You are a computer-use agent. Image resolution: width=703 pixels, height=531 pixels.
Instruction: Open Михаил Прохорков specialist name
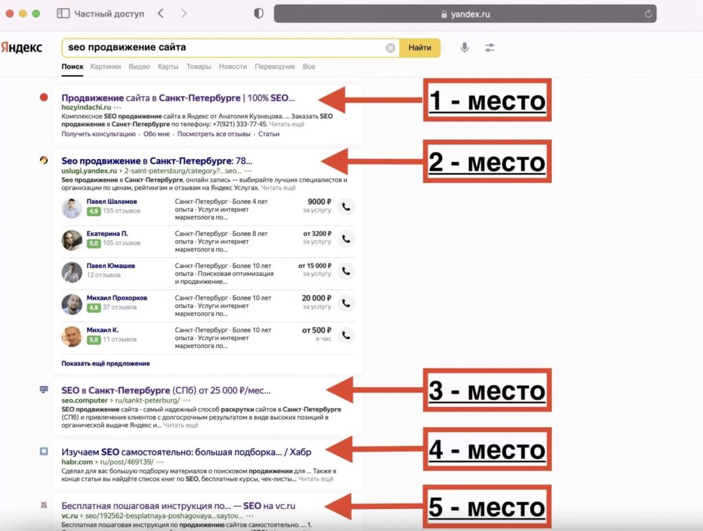point(117,298)
